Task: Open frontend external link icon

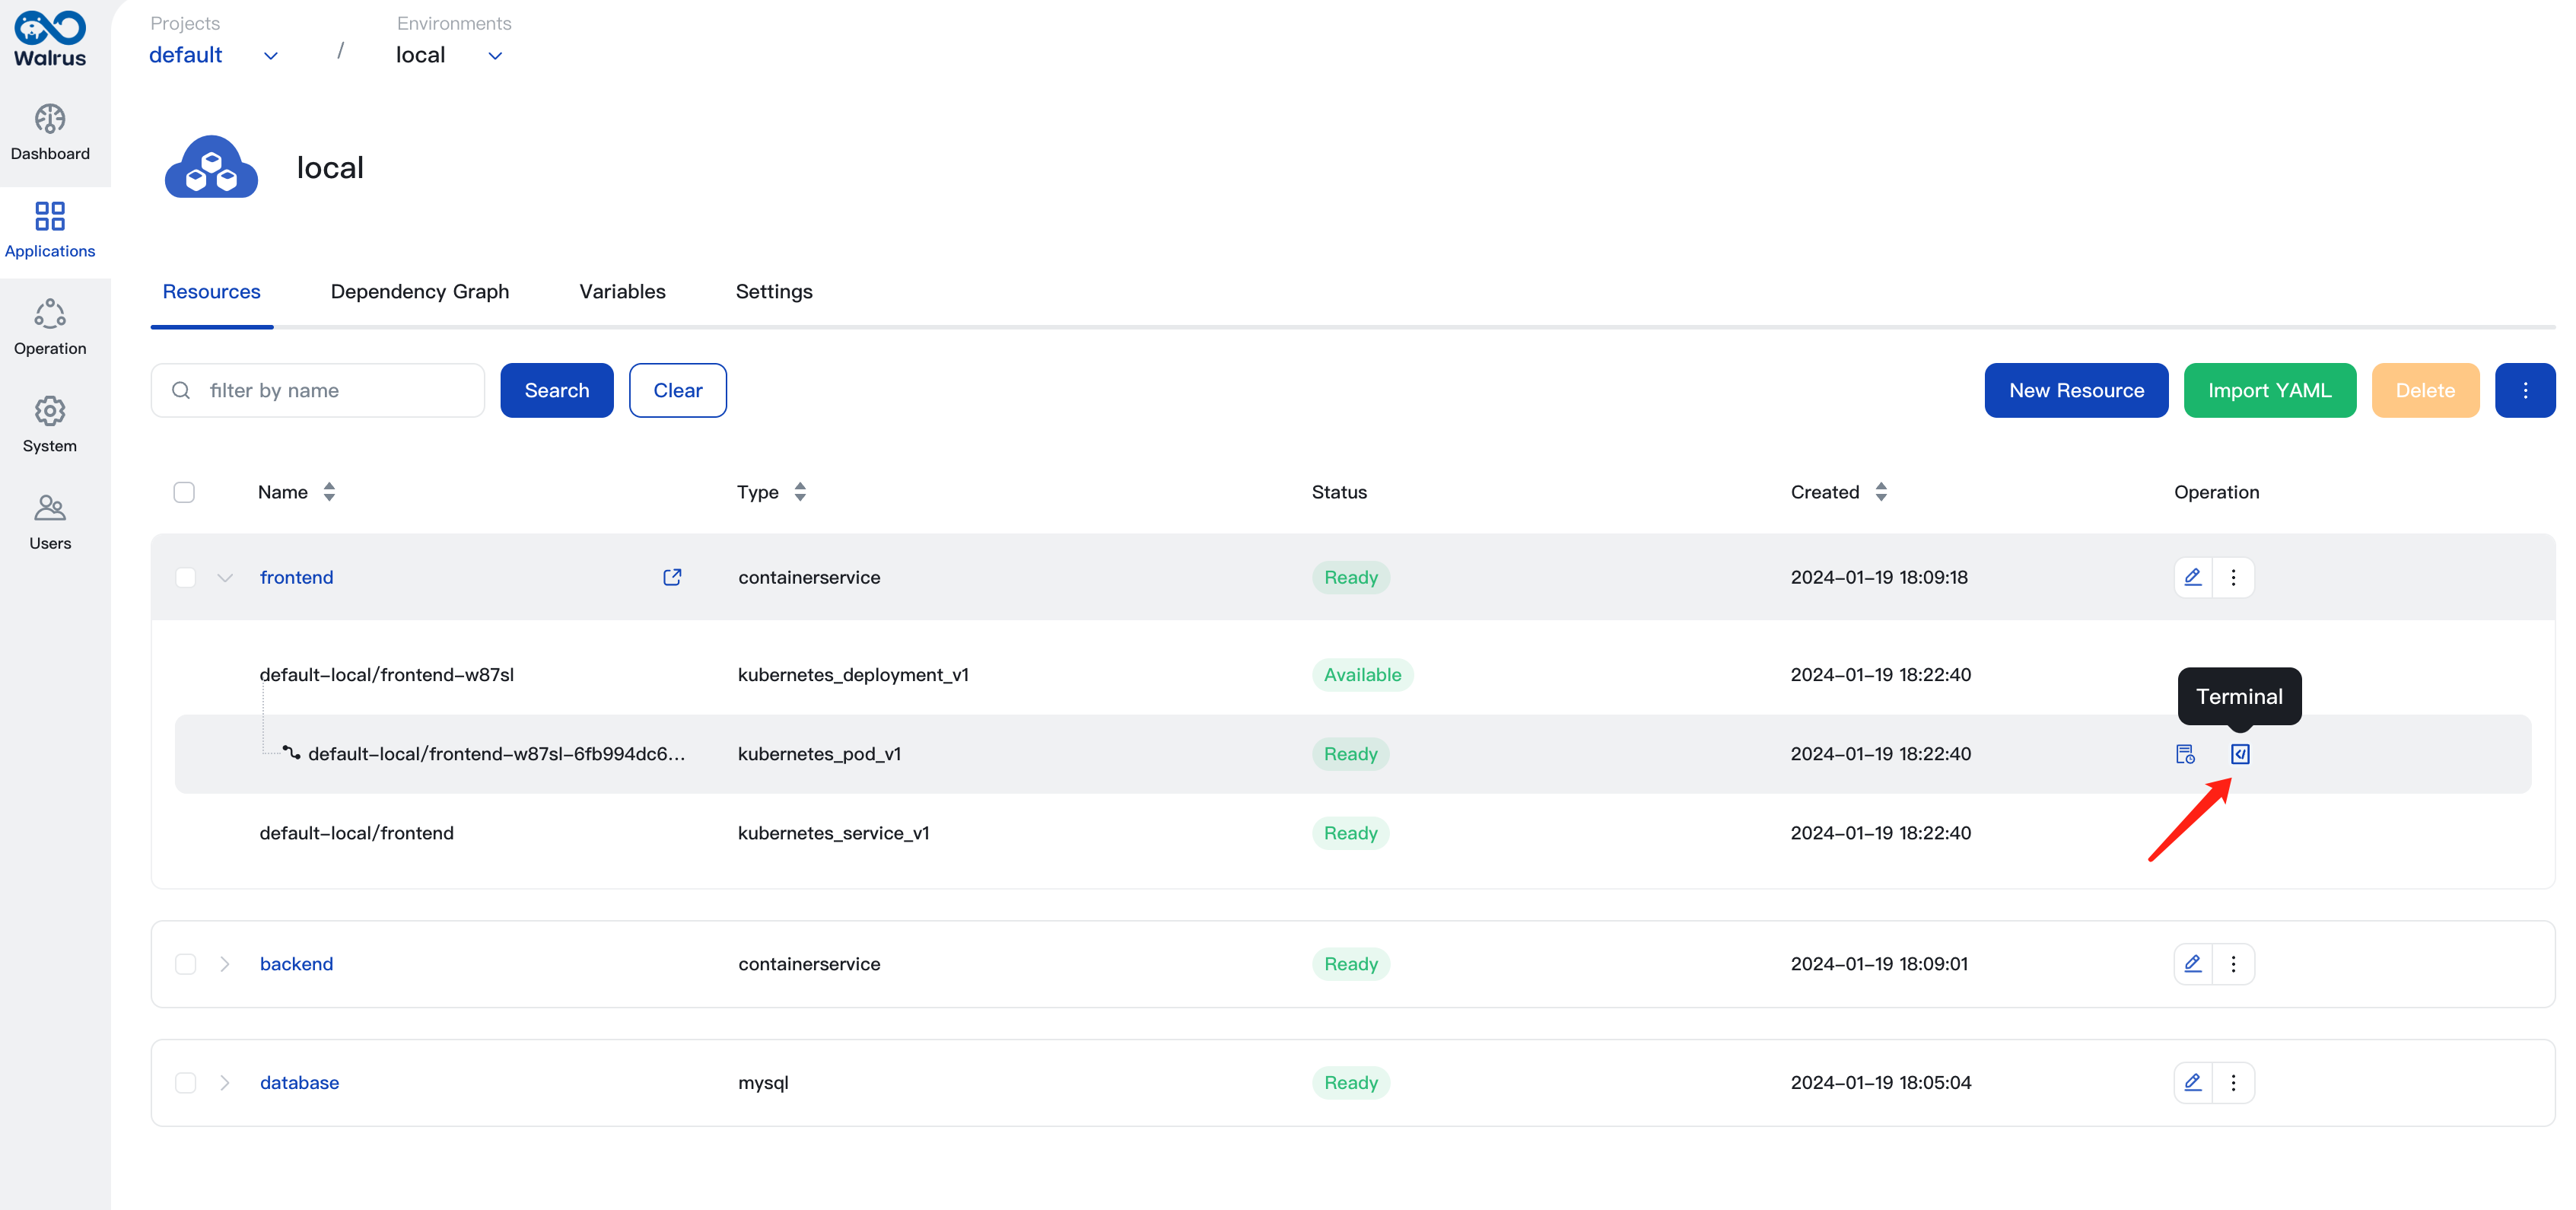Action: click(672, 577)
